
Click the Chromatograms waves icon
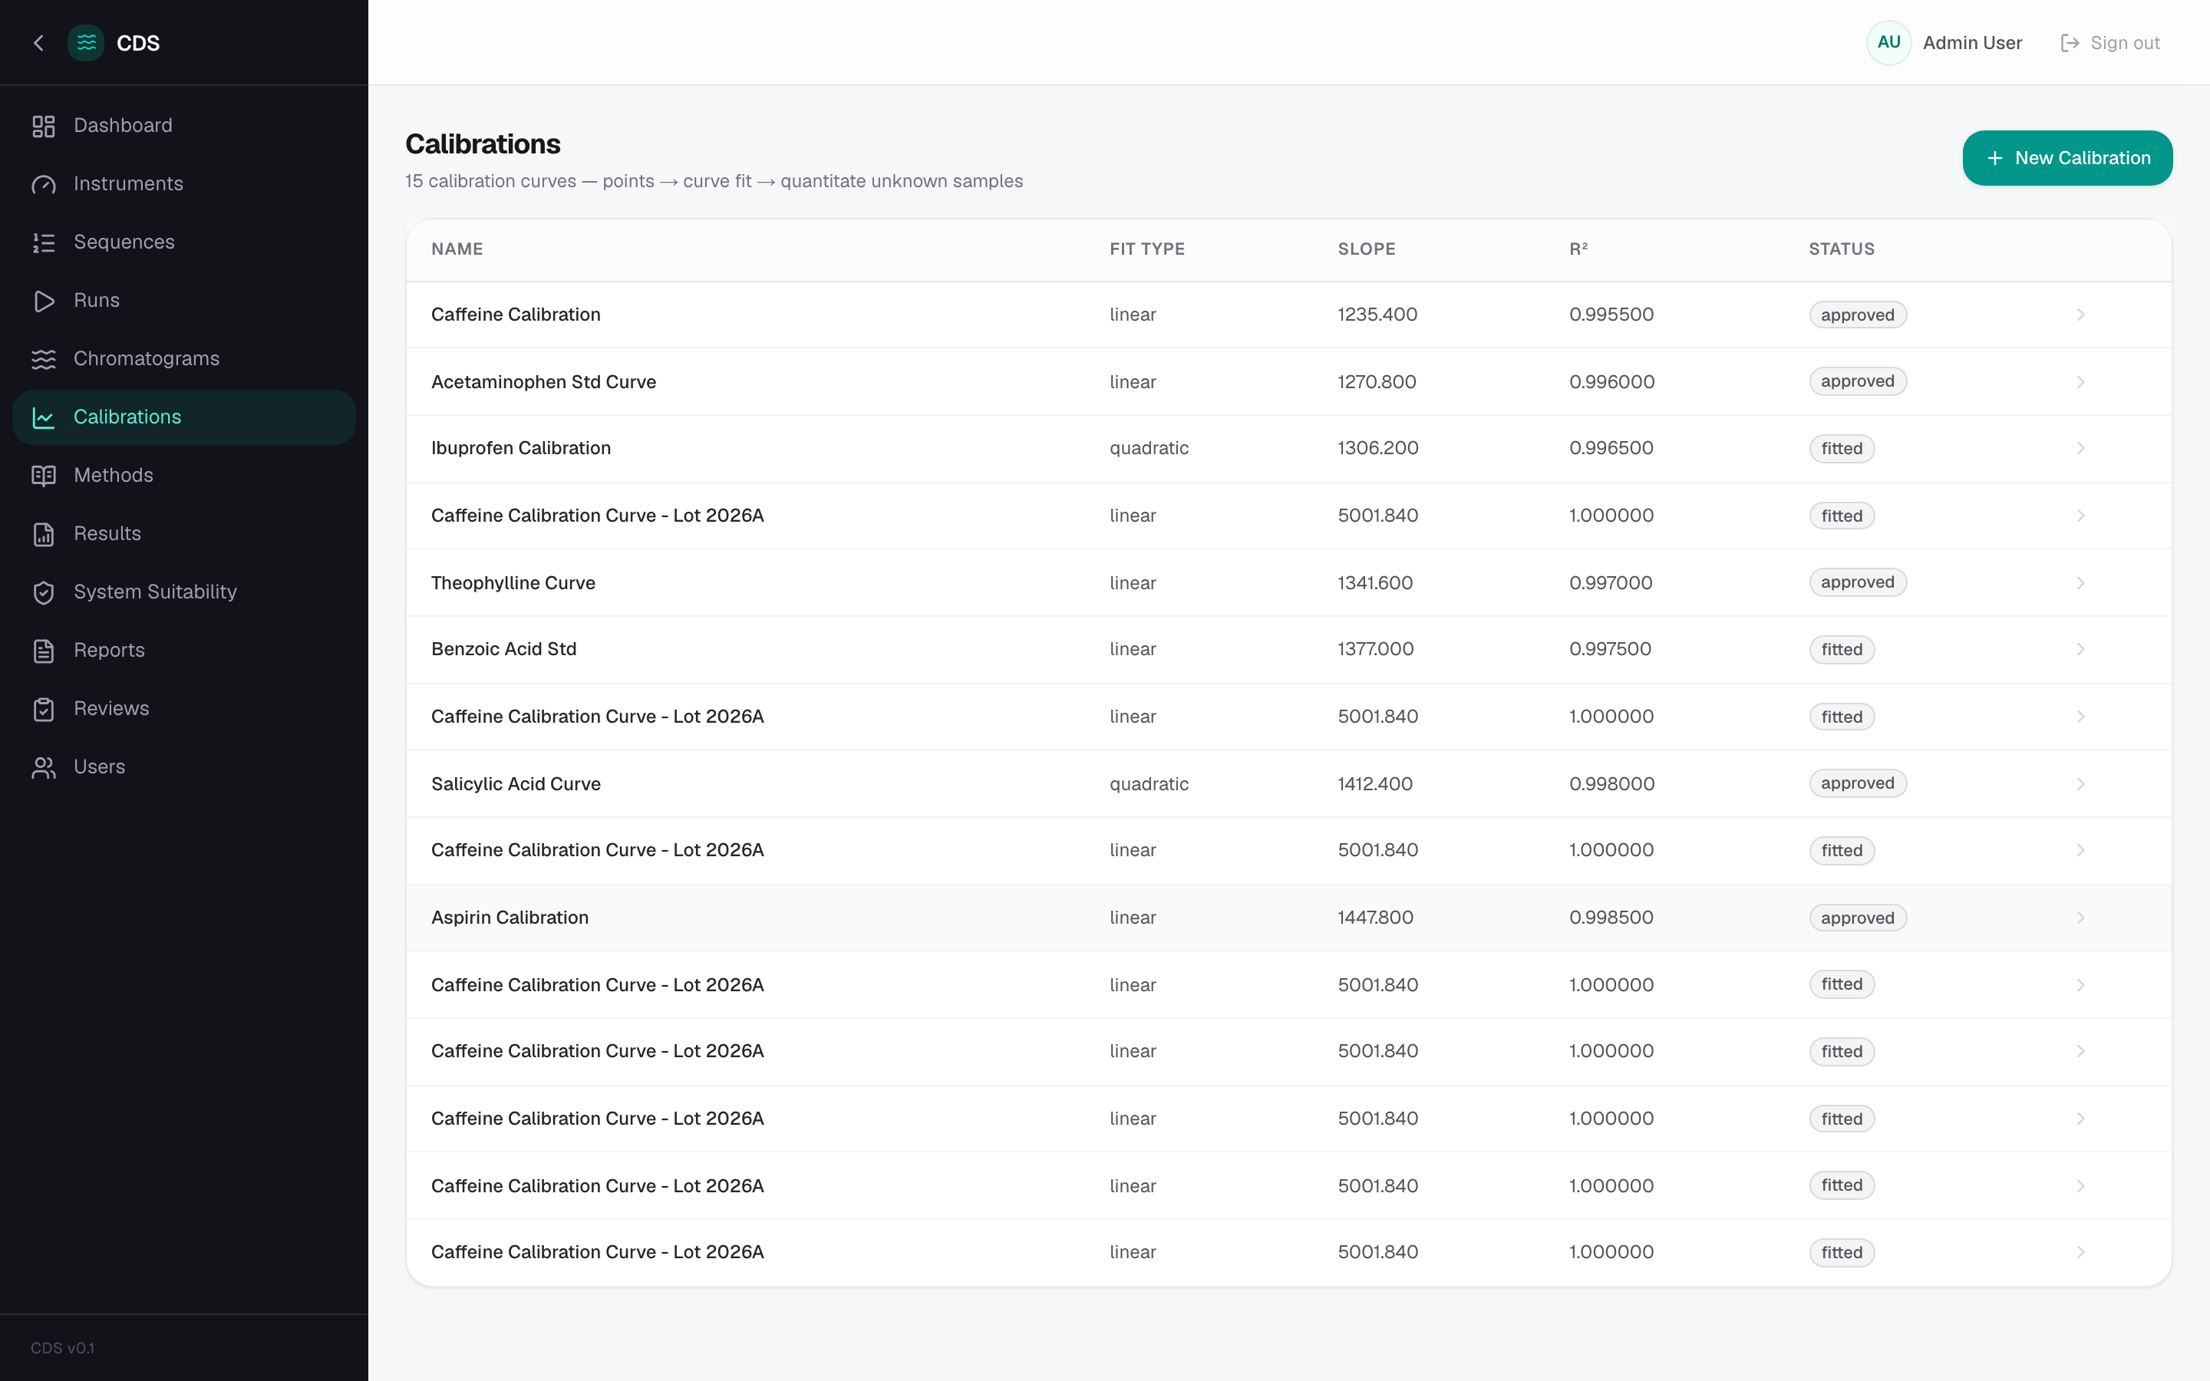pyautogui.click(x=44, y=359)
